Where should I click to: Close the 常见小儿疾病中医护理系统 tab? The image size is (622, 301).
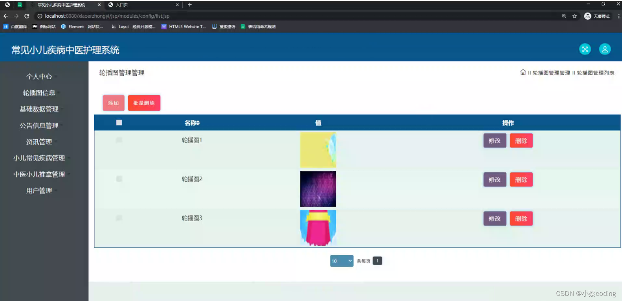pyautogui.click(x=99, y=5)
